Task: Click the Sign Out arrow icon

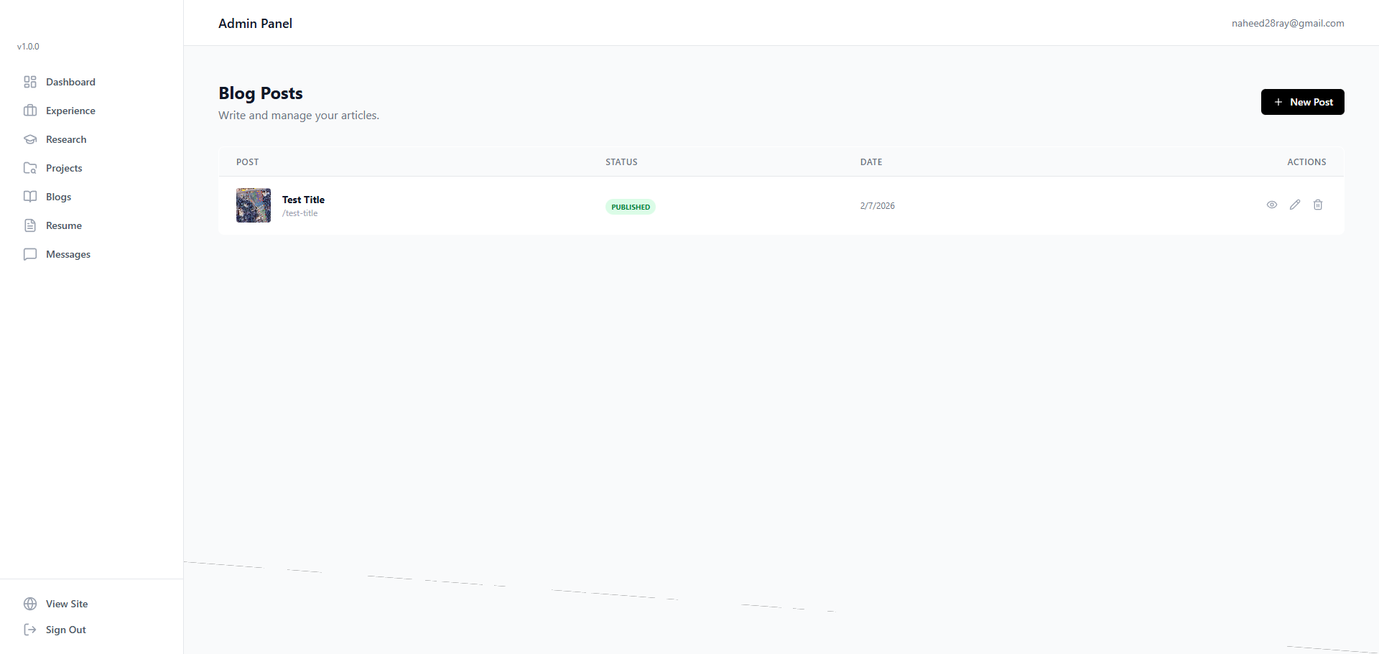Action: 29,630
